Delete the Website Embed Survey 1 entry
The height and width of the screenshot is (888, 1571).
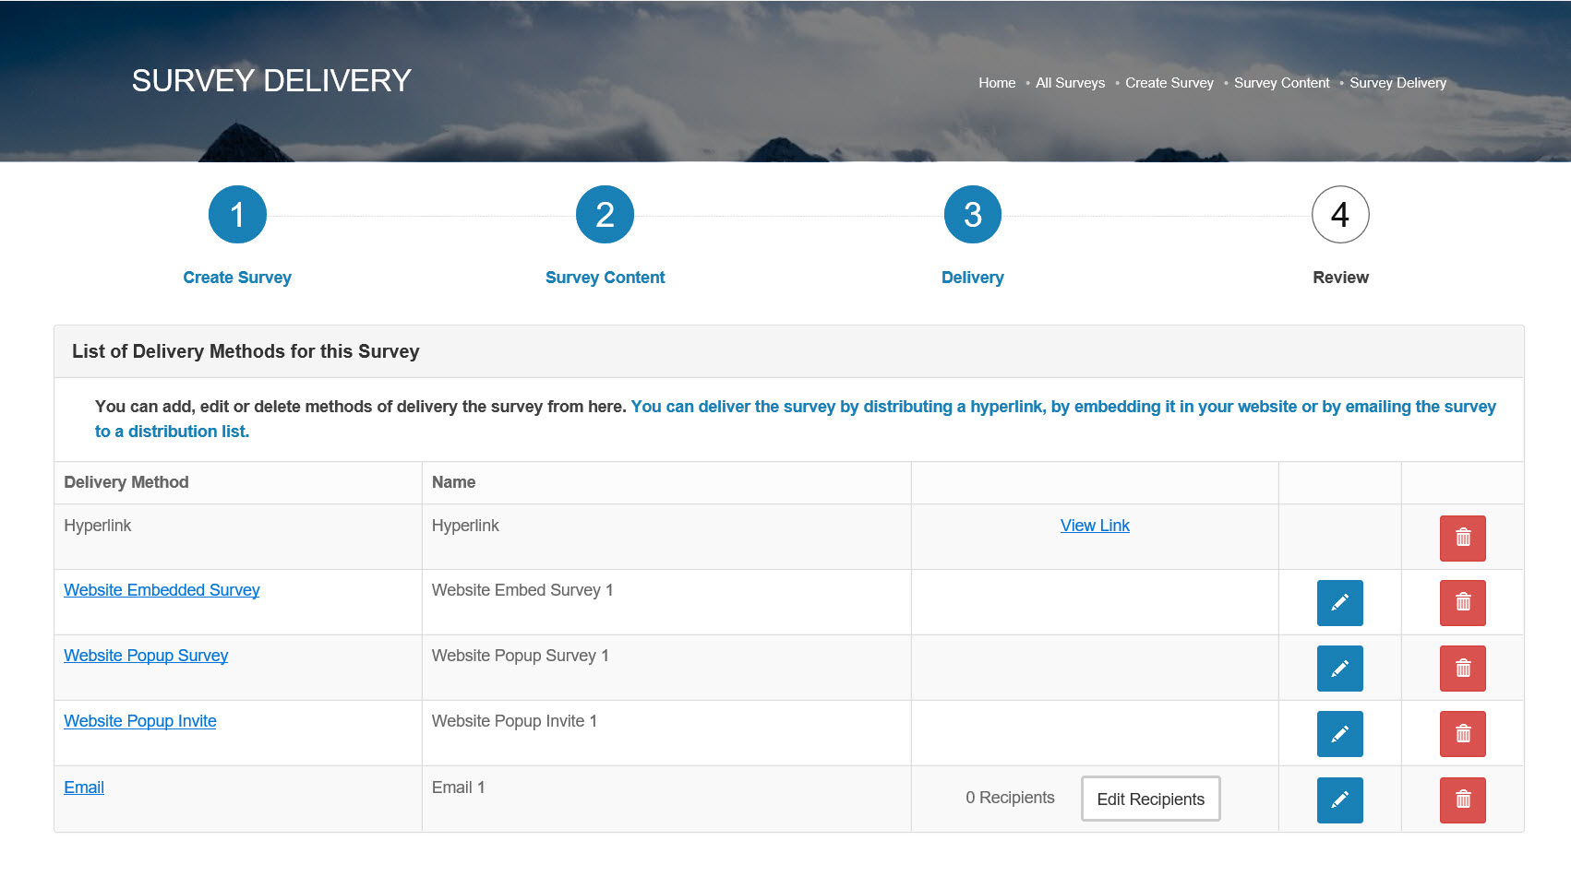[x=1462, y=603]
